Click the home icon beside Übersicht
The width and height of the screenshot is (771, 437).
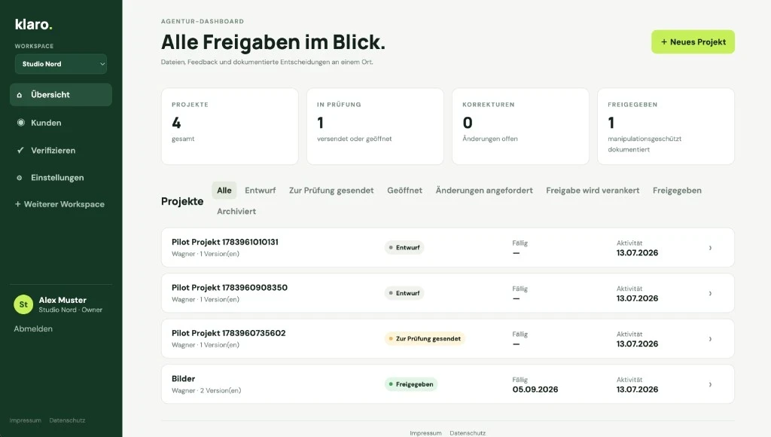point(19,95)
